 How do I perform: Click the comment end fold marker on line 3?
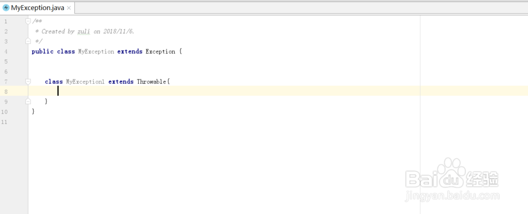(x=27, y=41)
